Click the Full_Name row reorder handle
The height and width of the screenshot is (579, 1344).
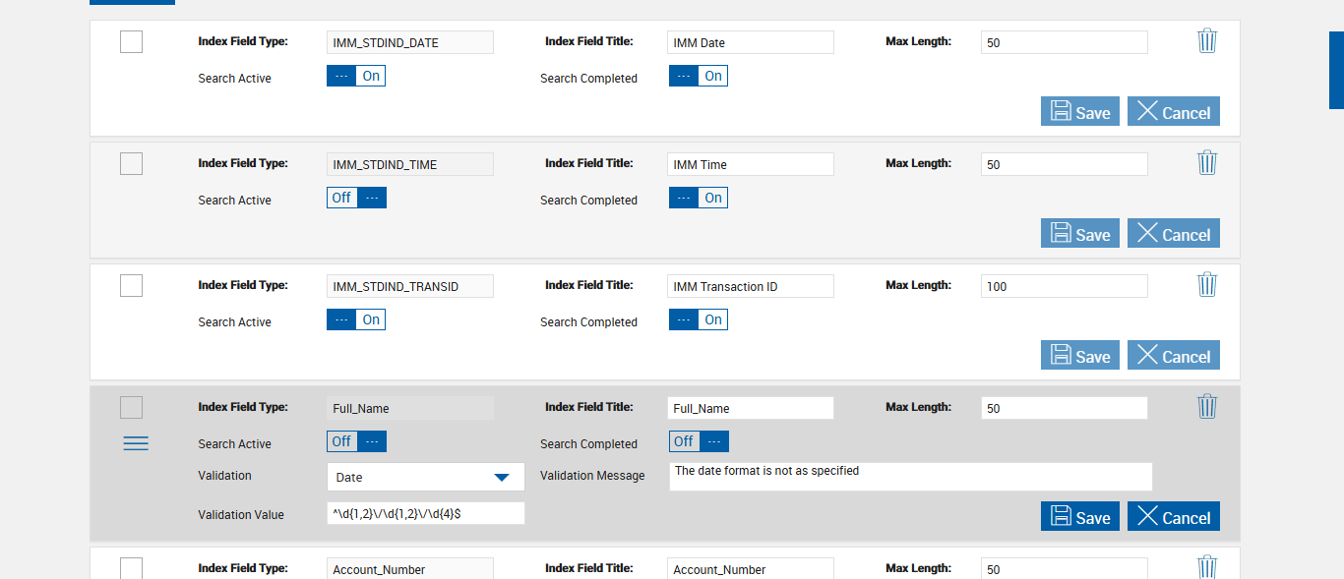[x=136, y=443]
